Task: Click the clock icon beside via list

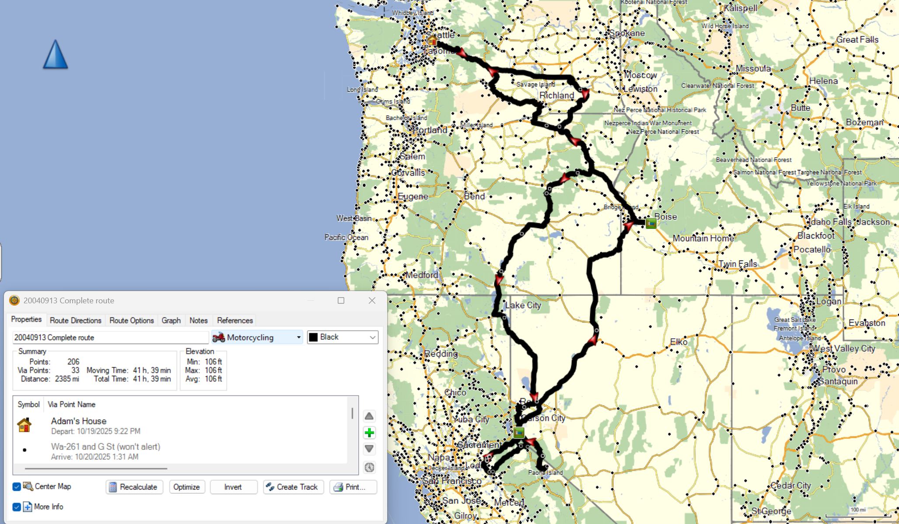Action: [x=369, y=467]
